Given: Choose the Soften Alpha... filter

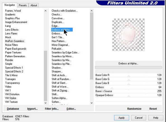Looking at the screenshot, I should pos(60,98).
